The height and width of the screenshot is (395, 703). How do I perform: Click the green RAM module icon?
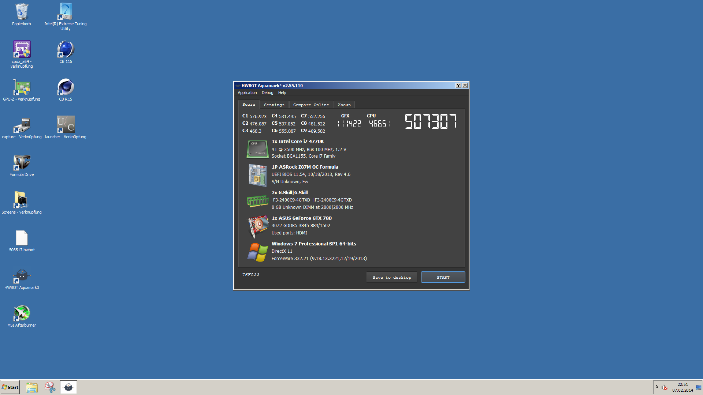(257, 201)
